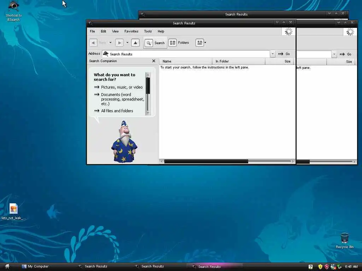Click Go button in right-hand rear window
Screen dimensions: 362x271
(345, 54)
